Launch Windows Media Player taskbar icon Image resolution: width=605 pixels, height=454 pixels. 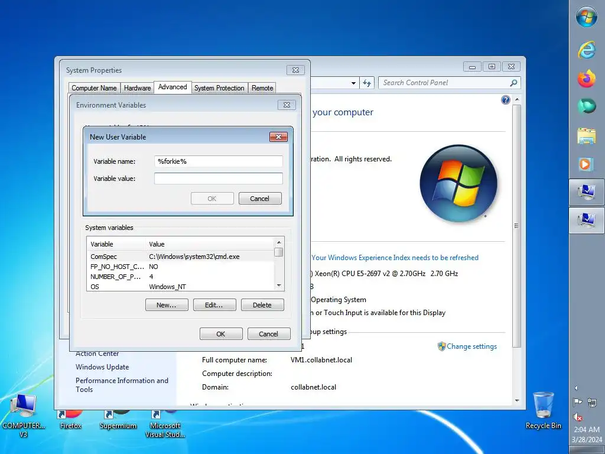click(587, 164)
